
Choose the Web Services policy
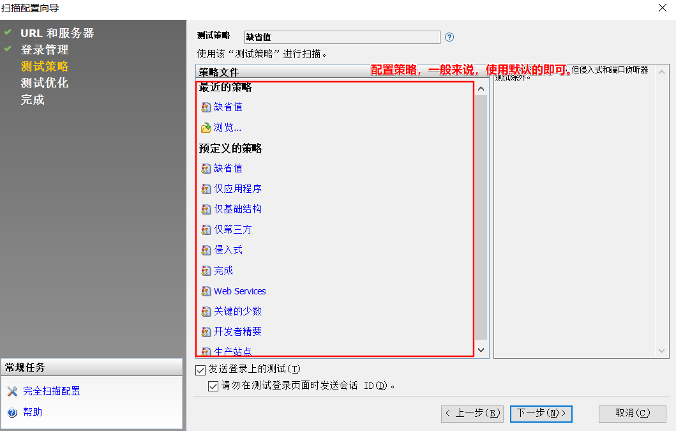tap(240, 291)
